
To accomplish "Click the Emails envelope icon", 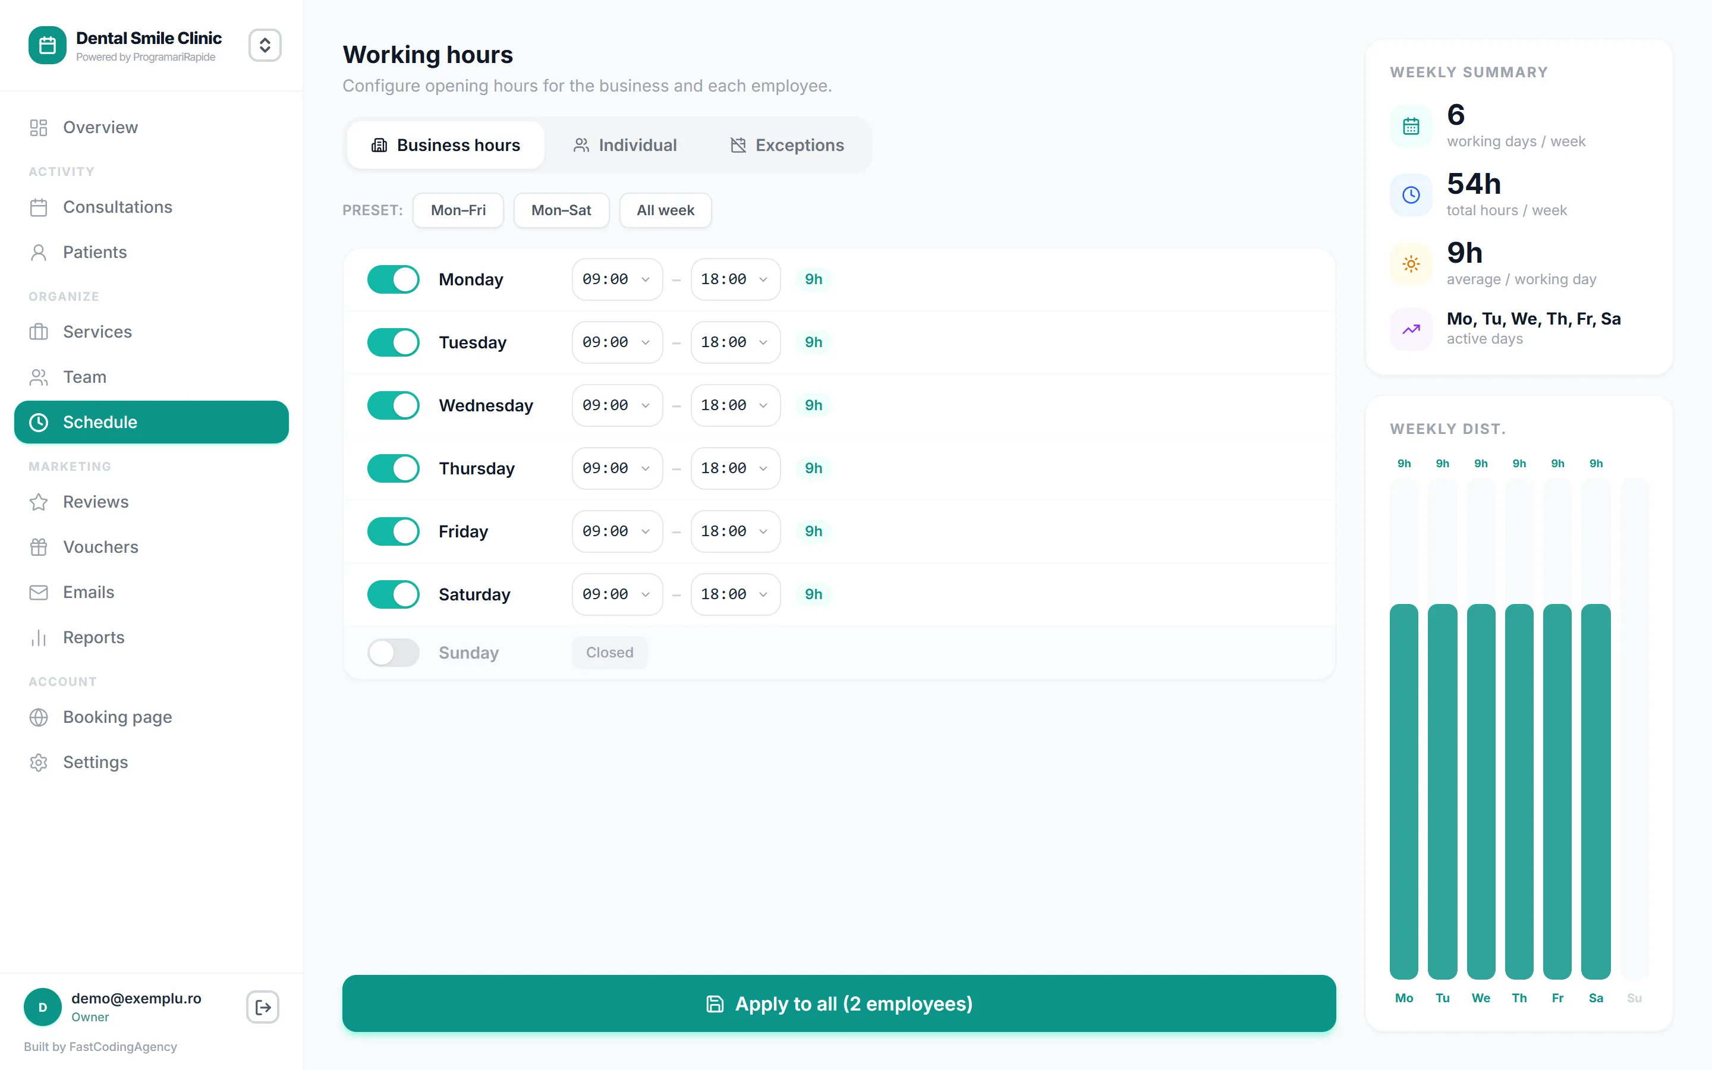I will (38, 592).
